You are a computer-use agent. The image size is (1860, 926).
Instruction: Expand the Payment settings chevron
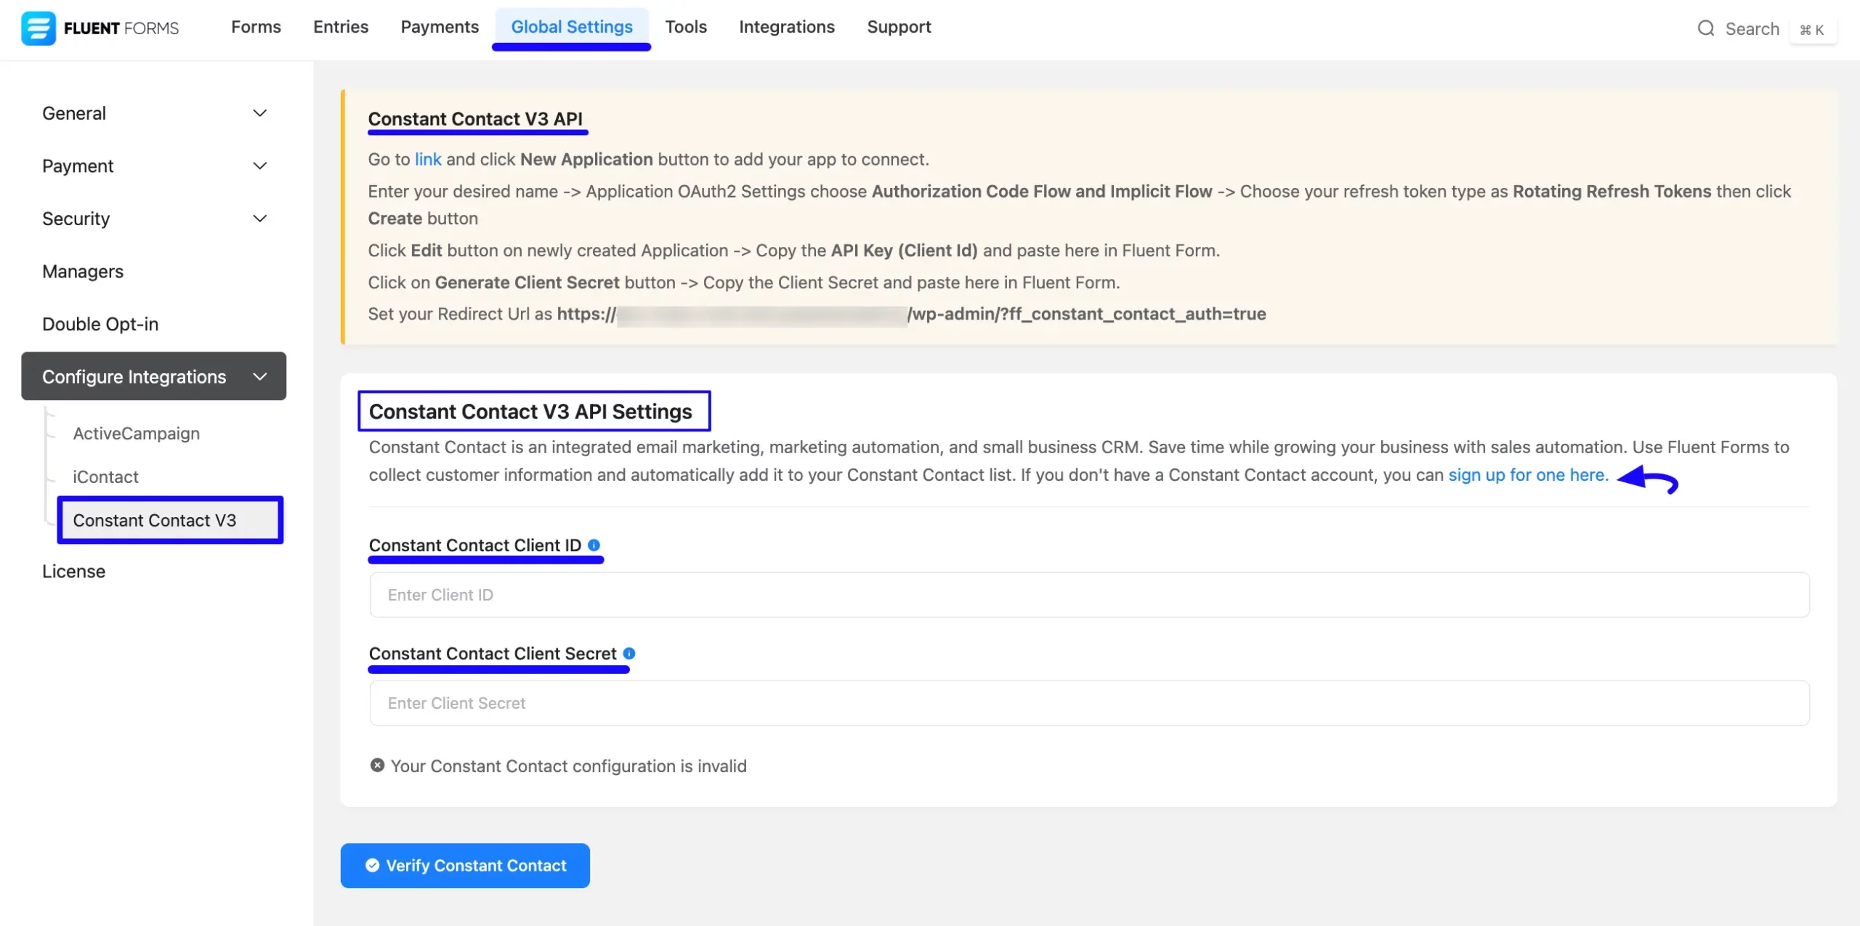259,166
